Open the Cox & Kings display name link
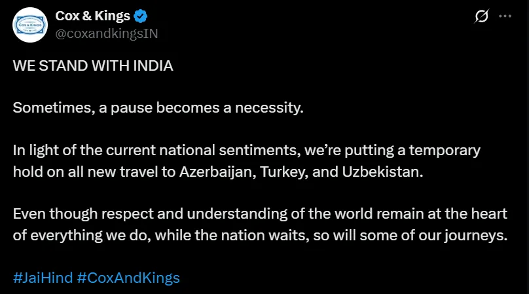The image size is (529, 294). [x=93, y=16]
